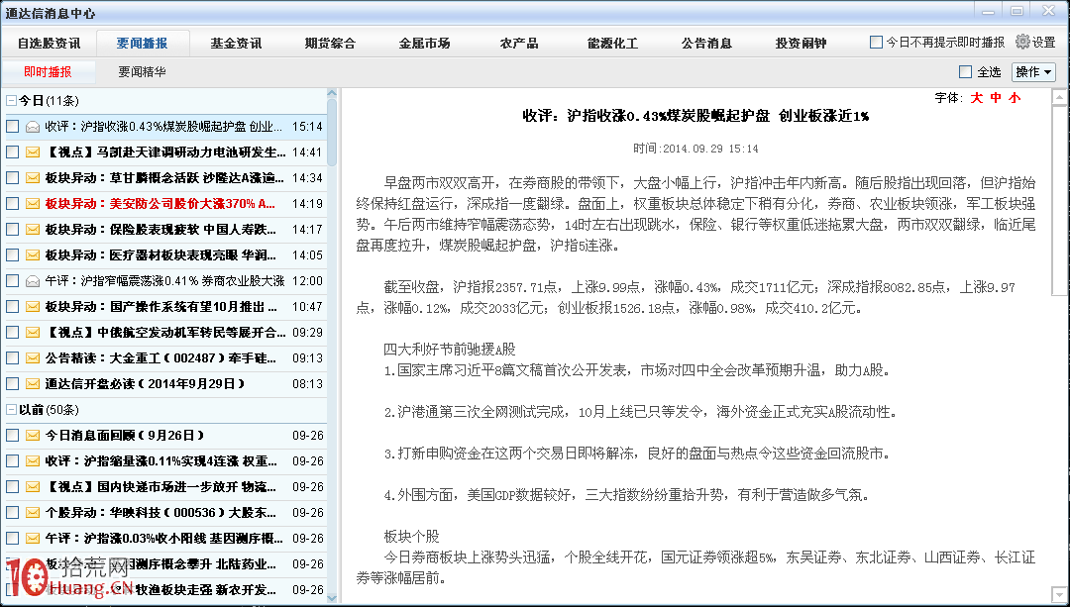This screenshot has height=607, width=1070.
Task: Click envelope icon beside 中俄航空发动机 message
Action: [32, 333]
